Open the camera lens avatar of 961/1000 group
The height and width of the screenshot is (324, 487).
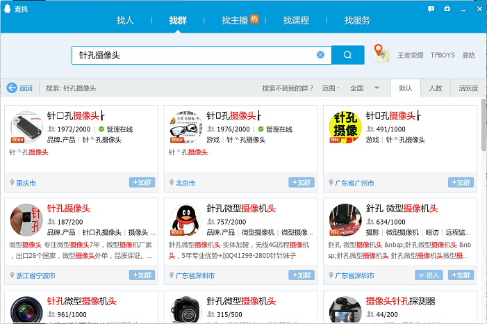(26, 309)
